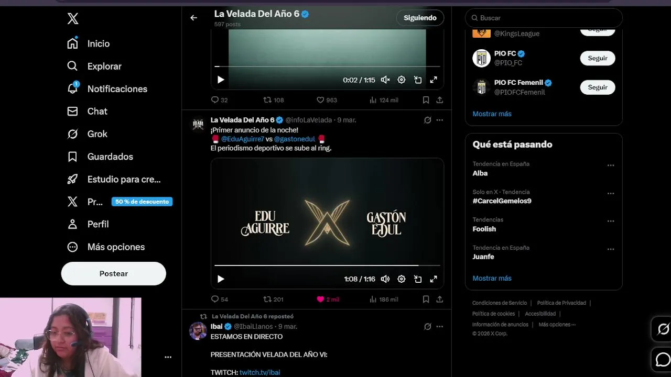Unlike the post with 2 mil likes
Image resolution: width=671 pixels, height=377 pixels.
click(328, 299)
